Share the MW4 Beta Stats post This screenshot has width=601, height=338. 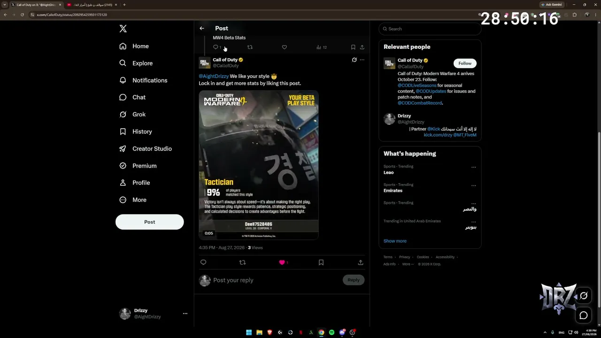tap(362, 47)
